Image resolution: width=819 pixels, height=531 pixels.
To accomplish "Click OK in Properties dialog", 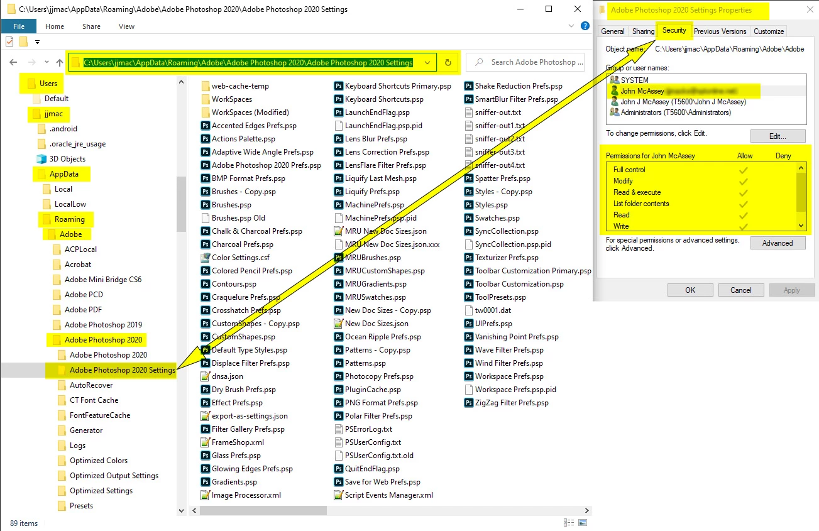I will (690, 290).
